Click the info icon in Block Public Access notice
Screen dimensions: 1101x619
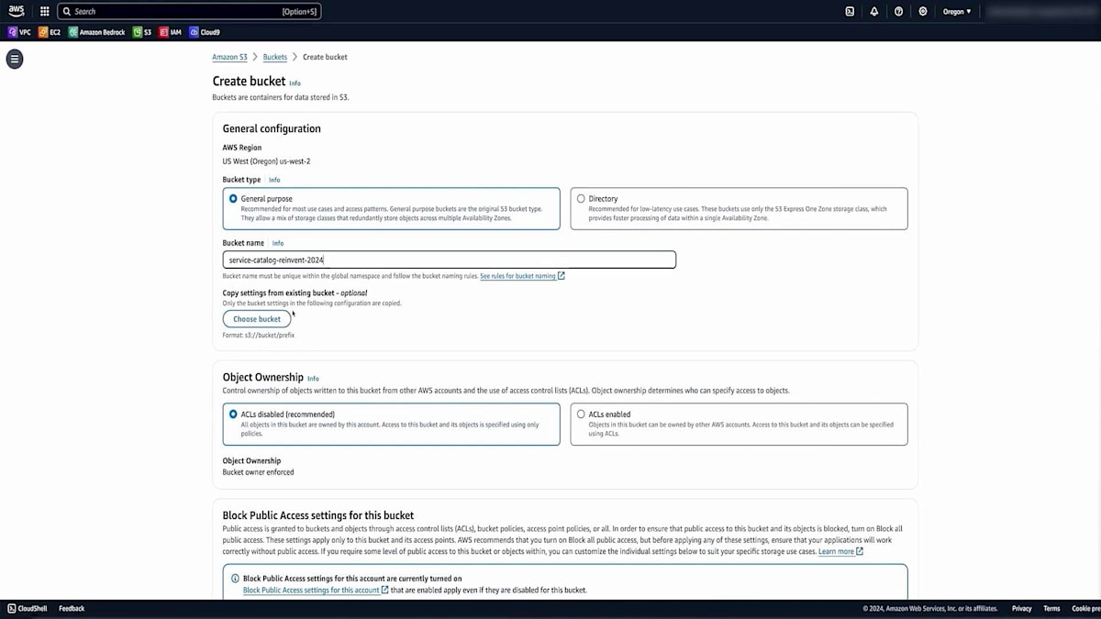235,579
